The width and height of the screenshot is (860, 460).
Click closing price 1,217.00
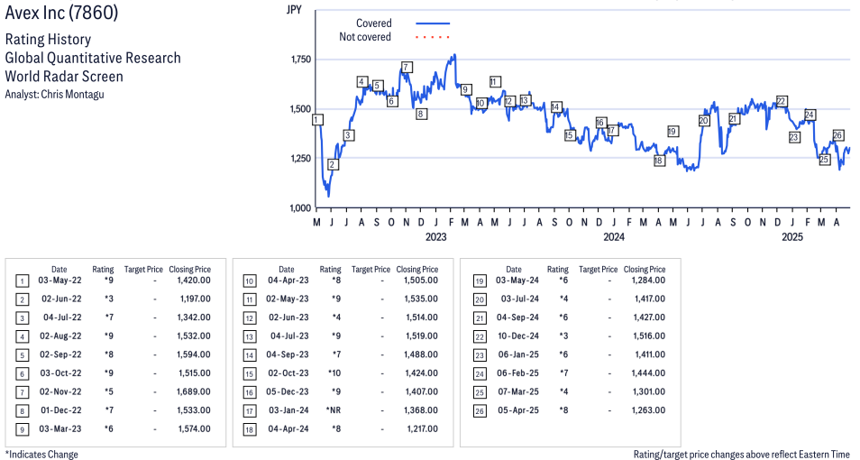(x=422, y=428)
